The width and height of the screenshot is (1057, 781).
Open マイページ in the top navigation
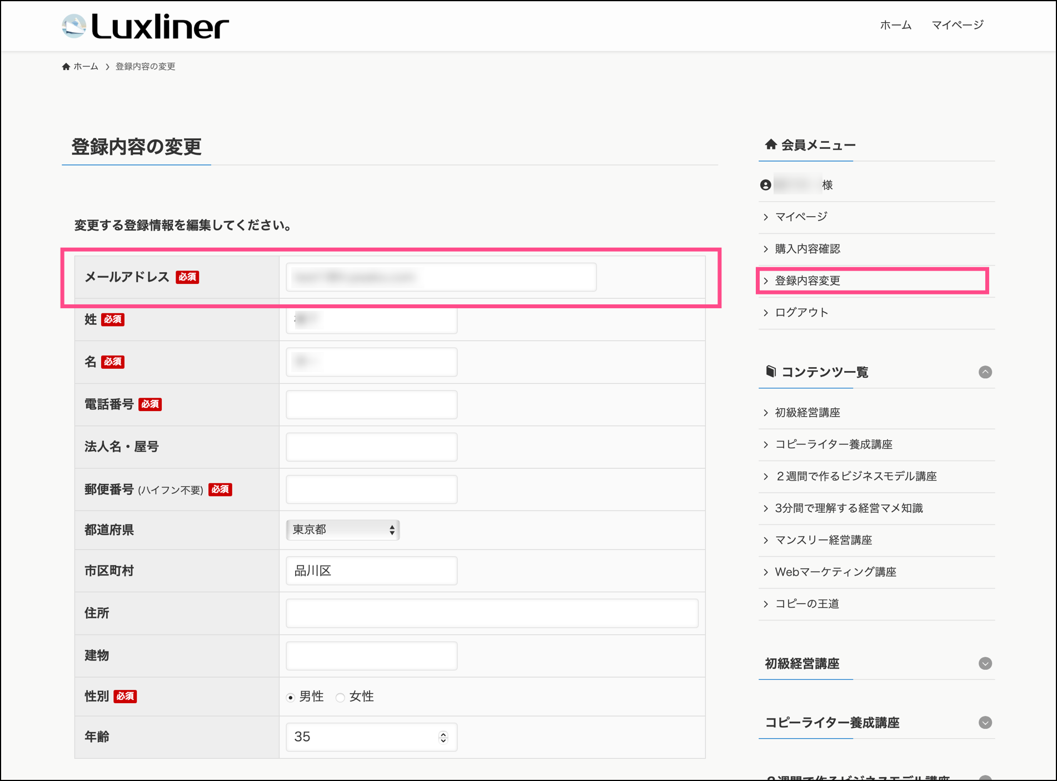click(x=957, y=25)
